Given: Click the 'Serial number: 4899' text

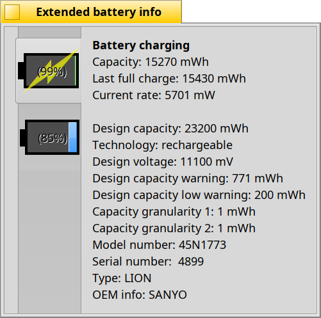Looking at the screenshot, I should tap(148, 262).
